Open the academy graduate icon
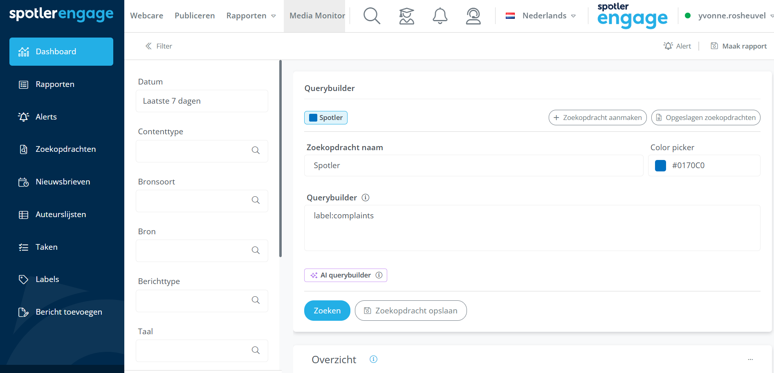 [x=406, y=16]
